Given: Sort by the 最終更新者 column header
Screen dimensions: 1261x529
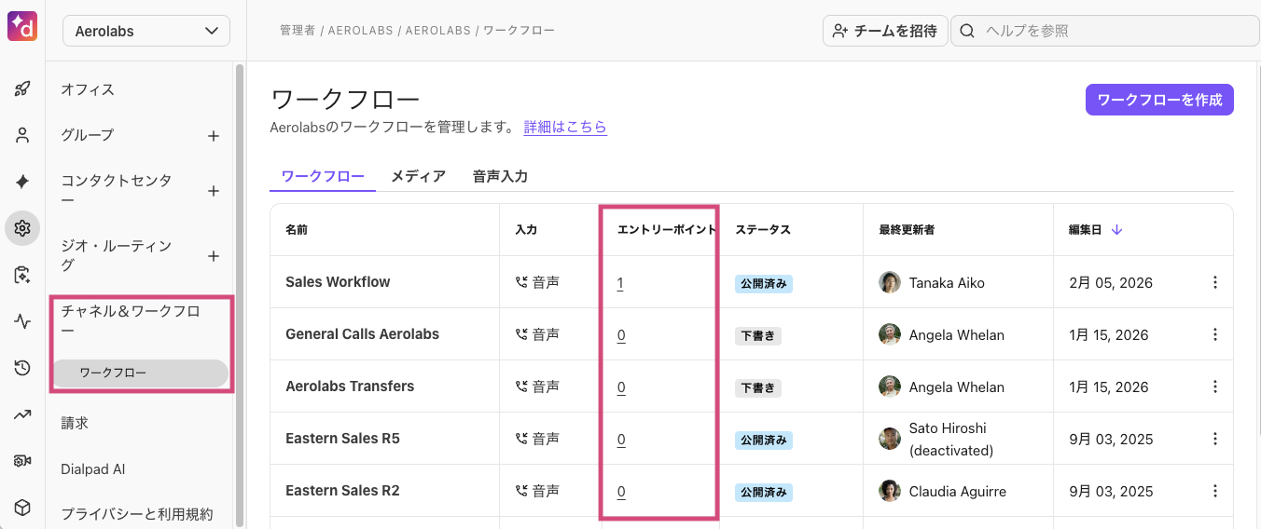Looking at the screenshot, I should click(907, 230).
